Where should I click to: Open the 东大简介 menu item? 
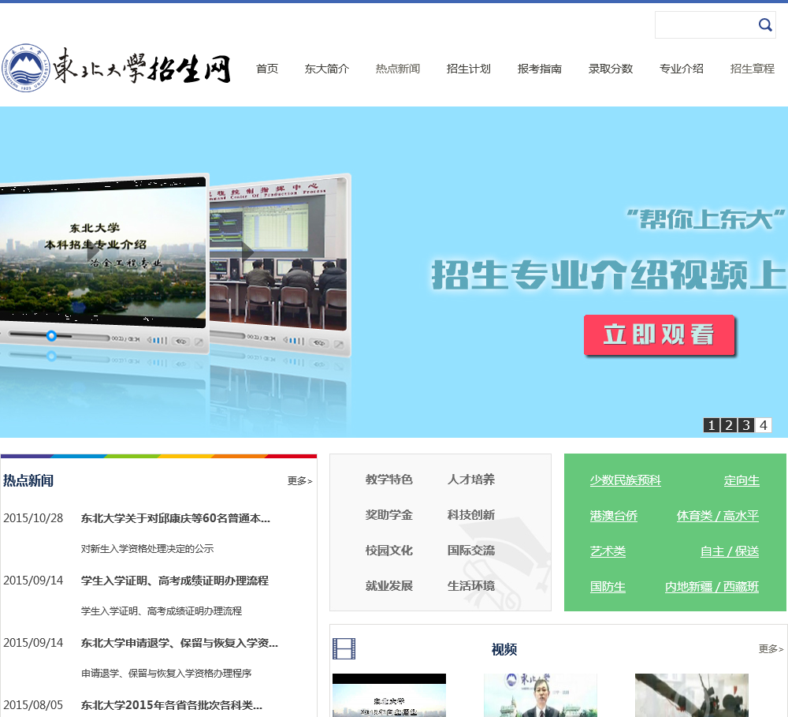[327, 69]
